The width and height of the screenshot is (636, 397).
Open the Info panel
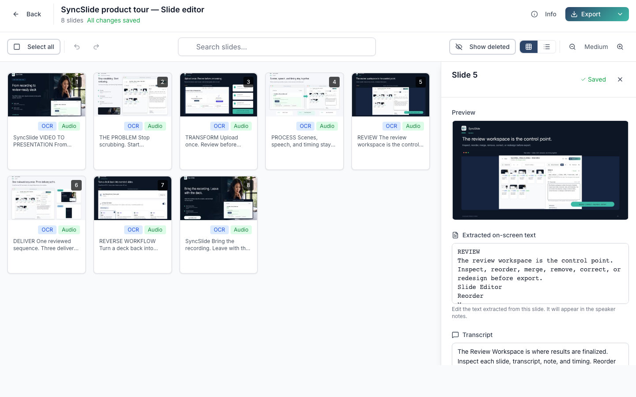click(x=544, y=14)
